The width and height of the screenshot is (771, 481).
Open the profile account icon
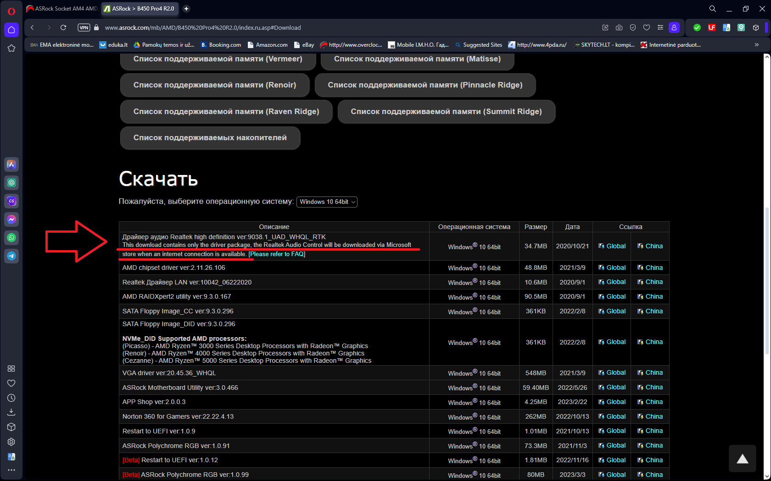[x=674, y=27]
